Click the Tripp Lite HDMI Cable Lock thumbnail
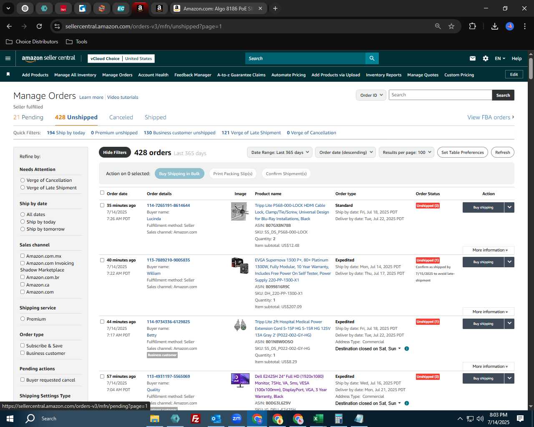 click(239, 211)
